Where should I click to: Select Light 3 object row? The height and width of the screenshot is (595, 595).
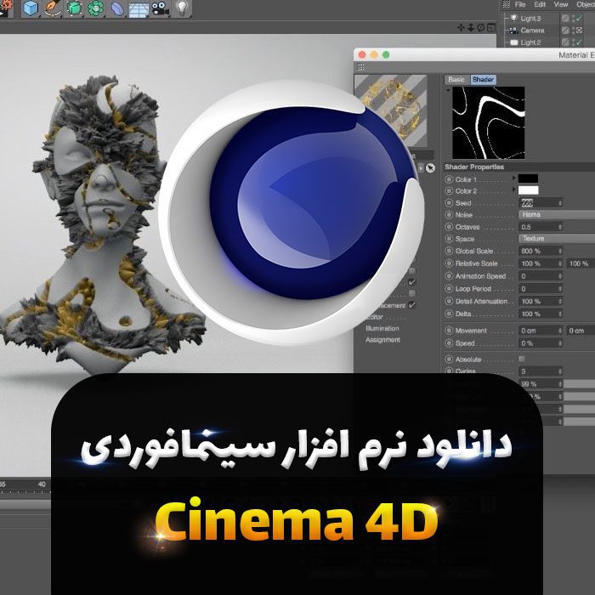(530, 18)
